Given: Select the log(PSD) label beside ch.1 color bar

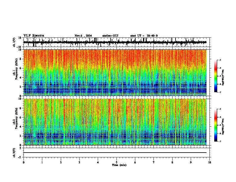Looking at the screenshot, I should (223, 77).
